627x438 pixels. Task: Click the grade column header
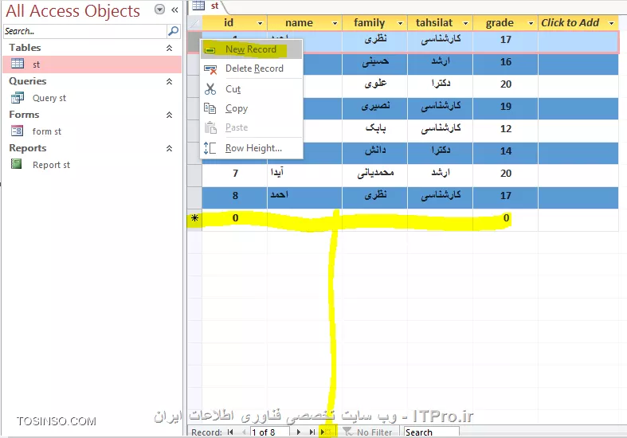click(x=505, y=23)
